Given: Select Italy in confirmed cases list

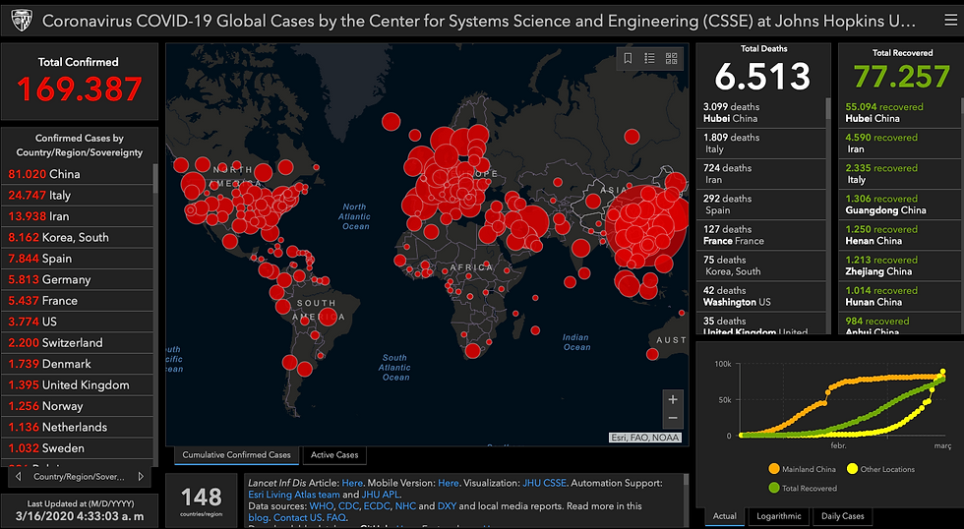Looking at the screenshot, I should tap(77, 196).
